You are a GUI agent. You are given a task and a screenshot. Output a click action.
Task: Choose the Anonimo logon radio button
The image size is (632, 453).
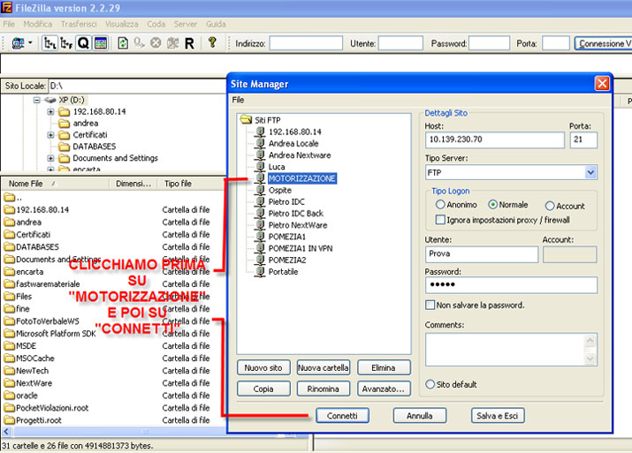(440, 205)
